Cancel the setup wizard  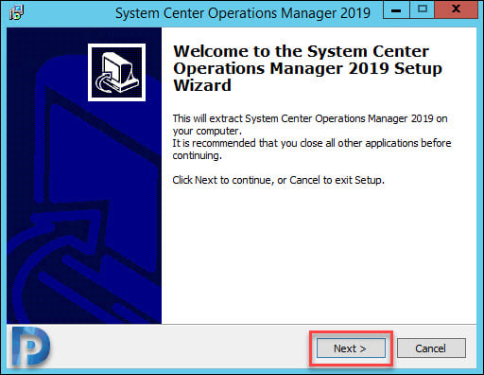pyautogui.click(x=431, y=348)
